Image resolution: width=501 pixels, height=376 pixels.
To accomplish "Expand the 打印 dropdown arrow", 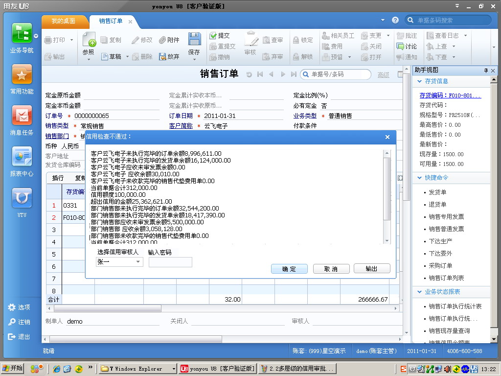I will click(71, 40).
